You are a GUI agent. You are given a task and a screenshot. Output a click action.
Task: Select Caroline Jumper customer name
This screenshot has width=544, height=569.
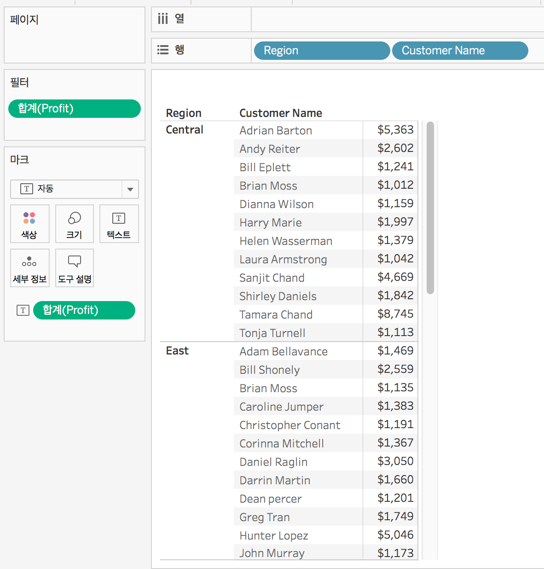(281, 407)
